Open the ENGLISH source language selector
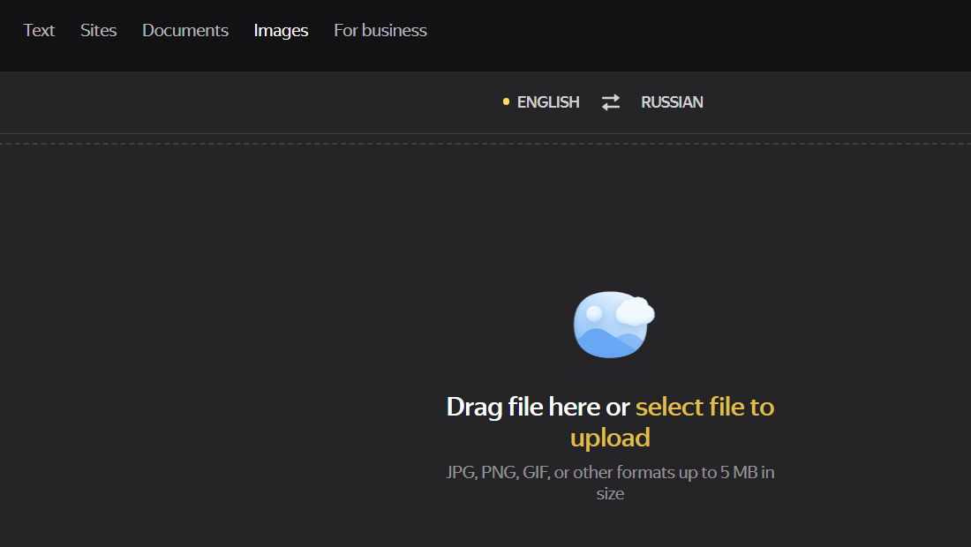The image size is (971, 547). coord(548,102)
